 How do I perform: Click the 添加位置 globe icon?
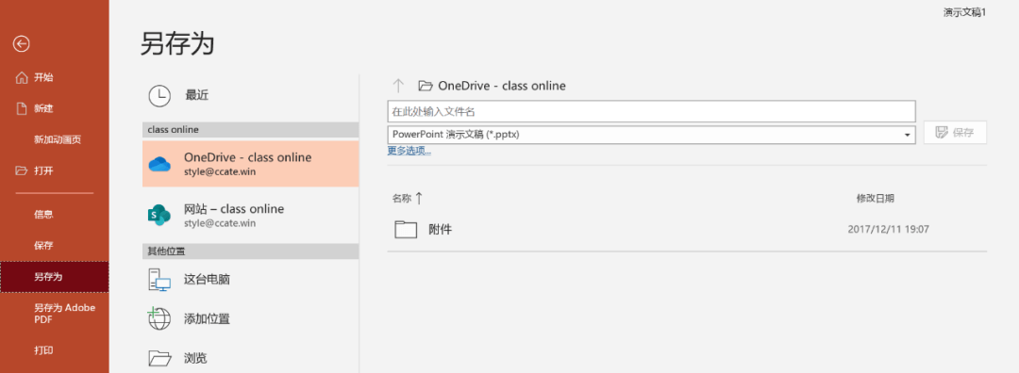pyautogui.click(x=159, y=317)
